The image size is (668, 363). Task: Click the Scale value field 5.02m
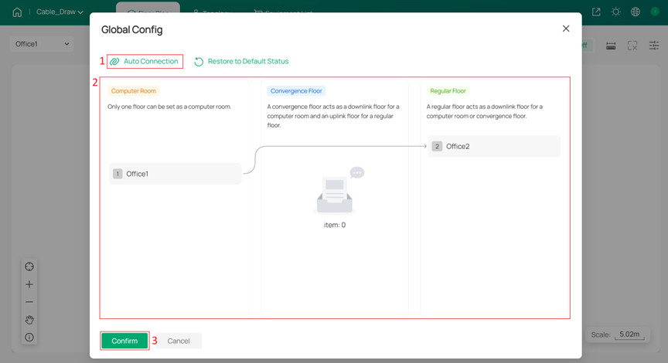pyautogui.click(x=629, y=334)
